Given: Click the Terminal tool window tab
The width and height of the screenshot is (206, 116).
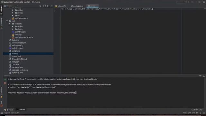Looking at the screenshot, I should (21, 110).
